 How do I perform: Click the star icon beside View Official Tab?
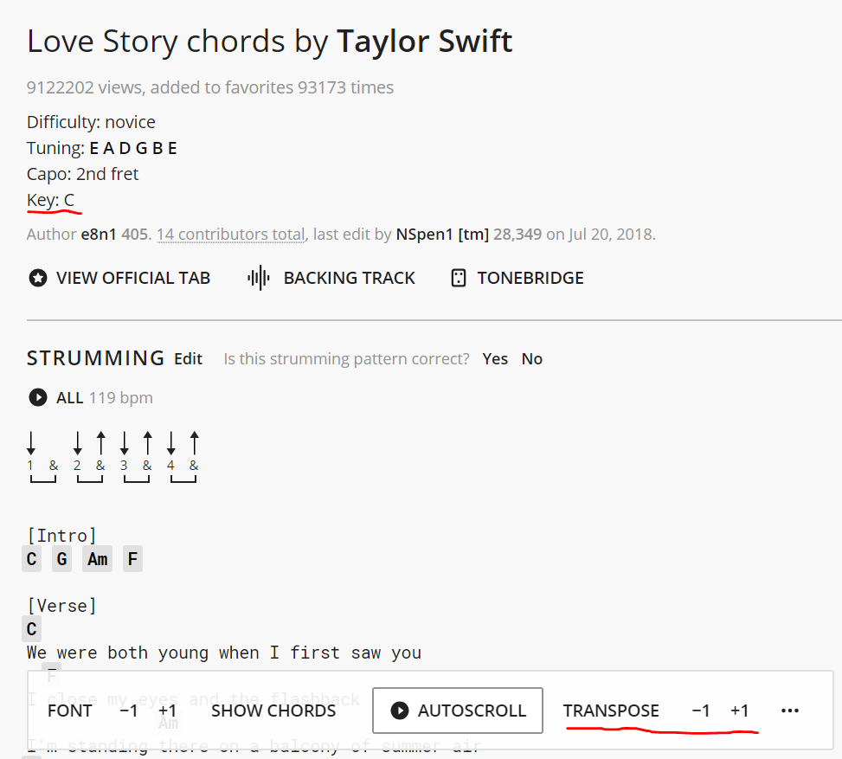(x=37, y=278)
